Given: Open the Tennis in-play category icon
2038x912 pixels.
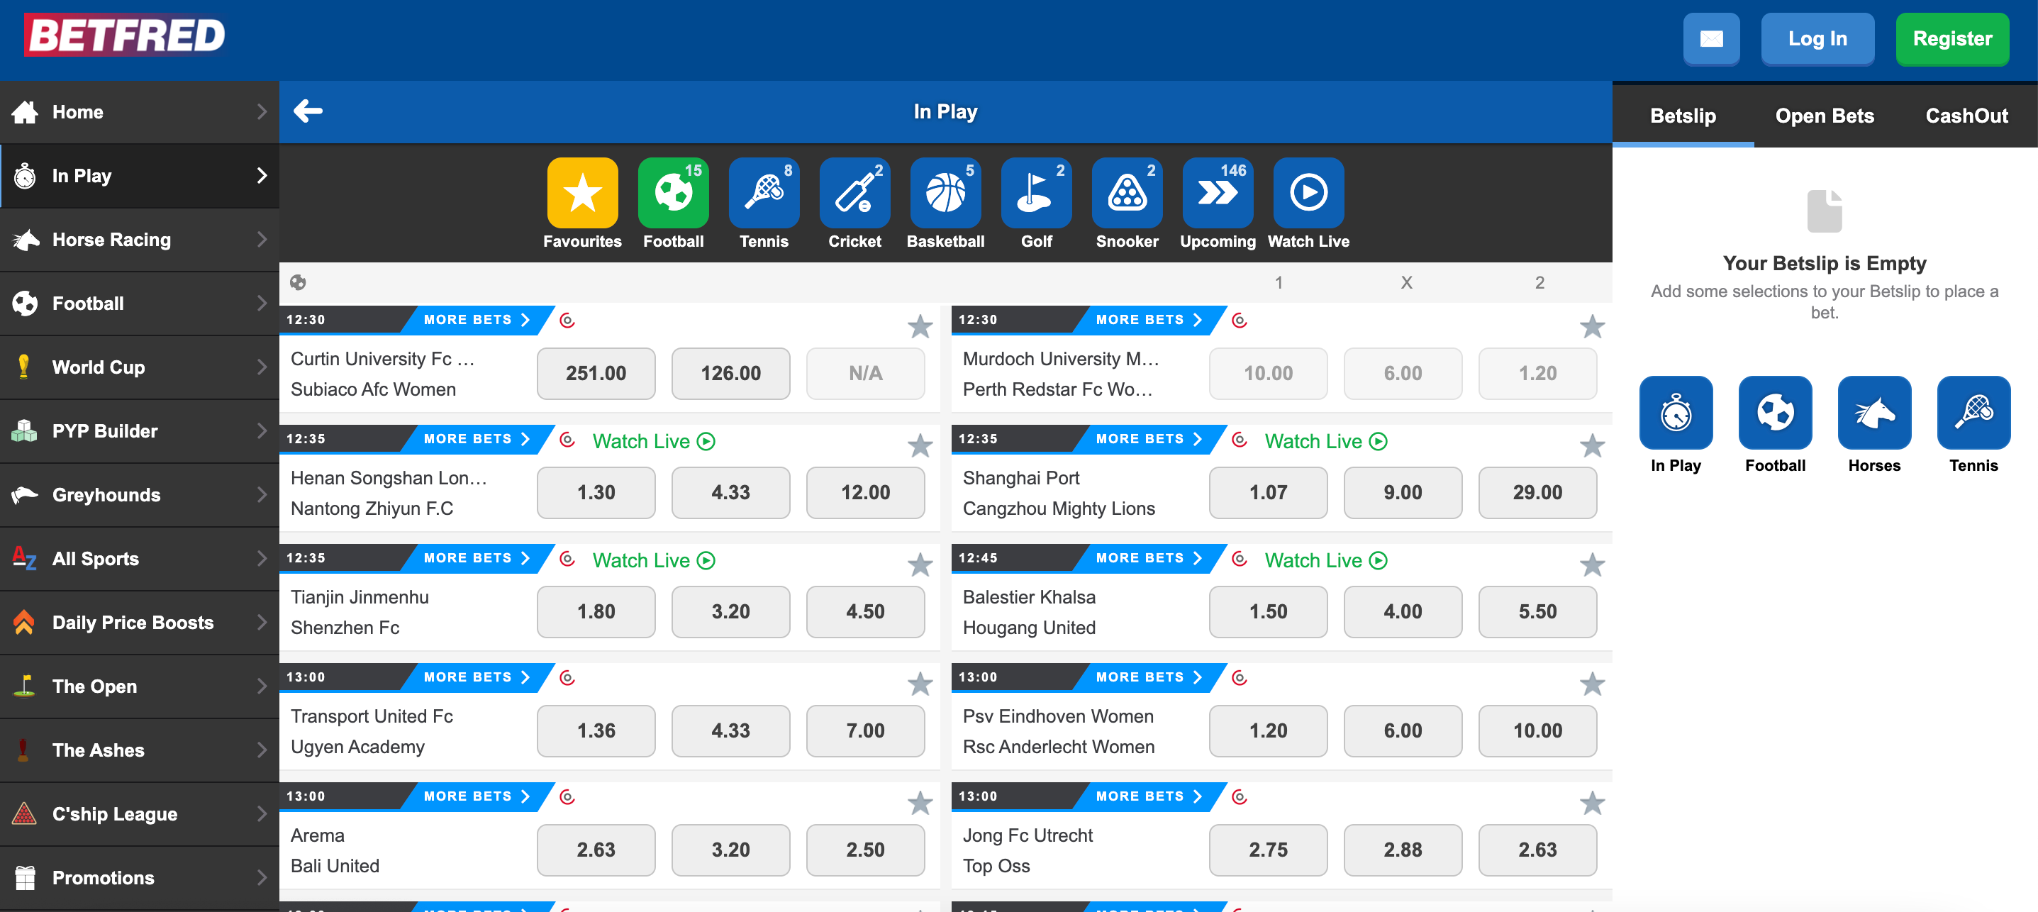Looking at the screenshot, I should tap(763, 193).
